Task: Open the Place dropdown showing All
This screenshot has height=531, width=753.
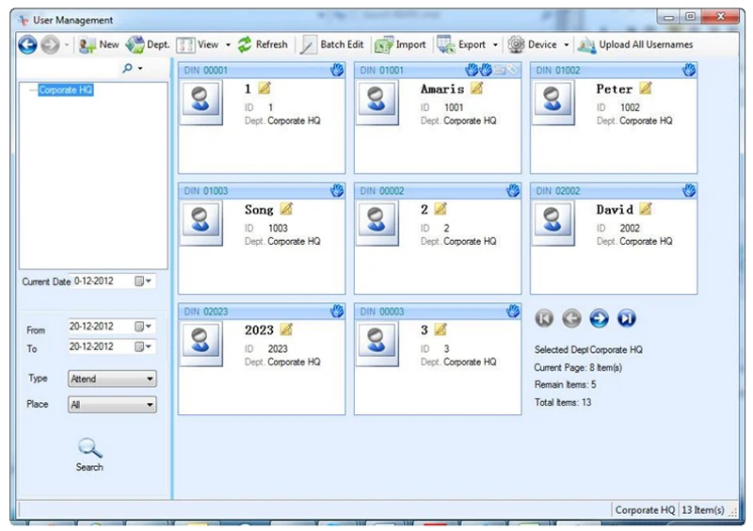Action: pos(112,405)
